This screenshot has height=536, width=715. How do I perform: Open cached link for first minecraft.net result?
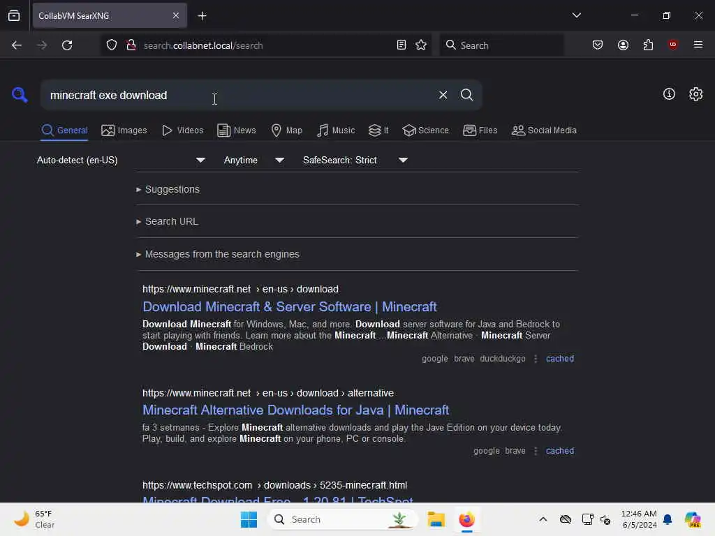(x=559, y=359)
